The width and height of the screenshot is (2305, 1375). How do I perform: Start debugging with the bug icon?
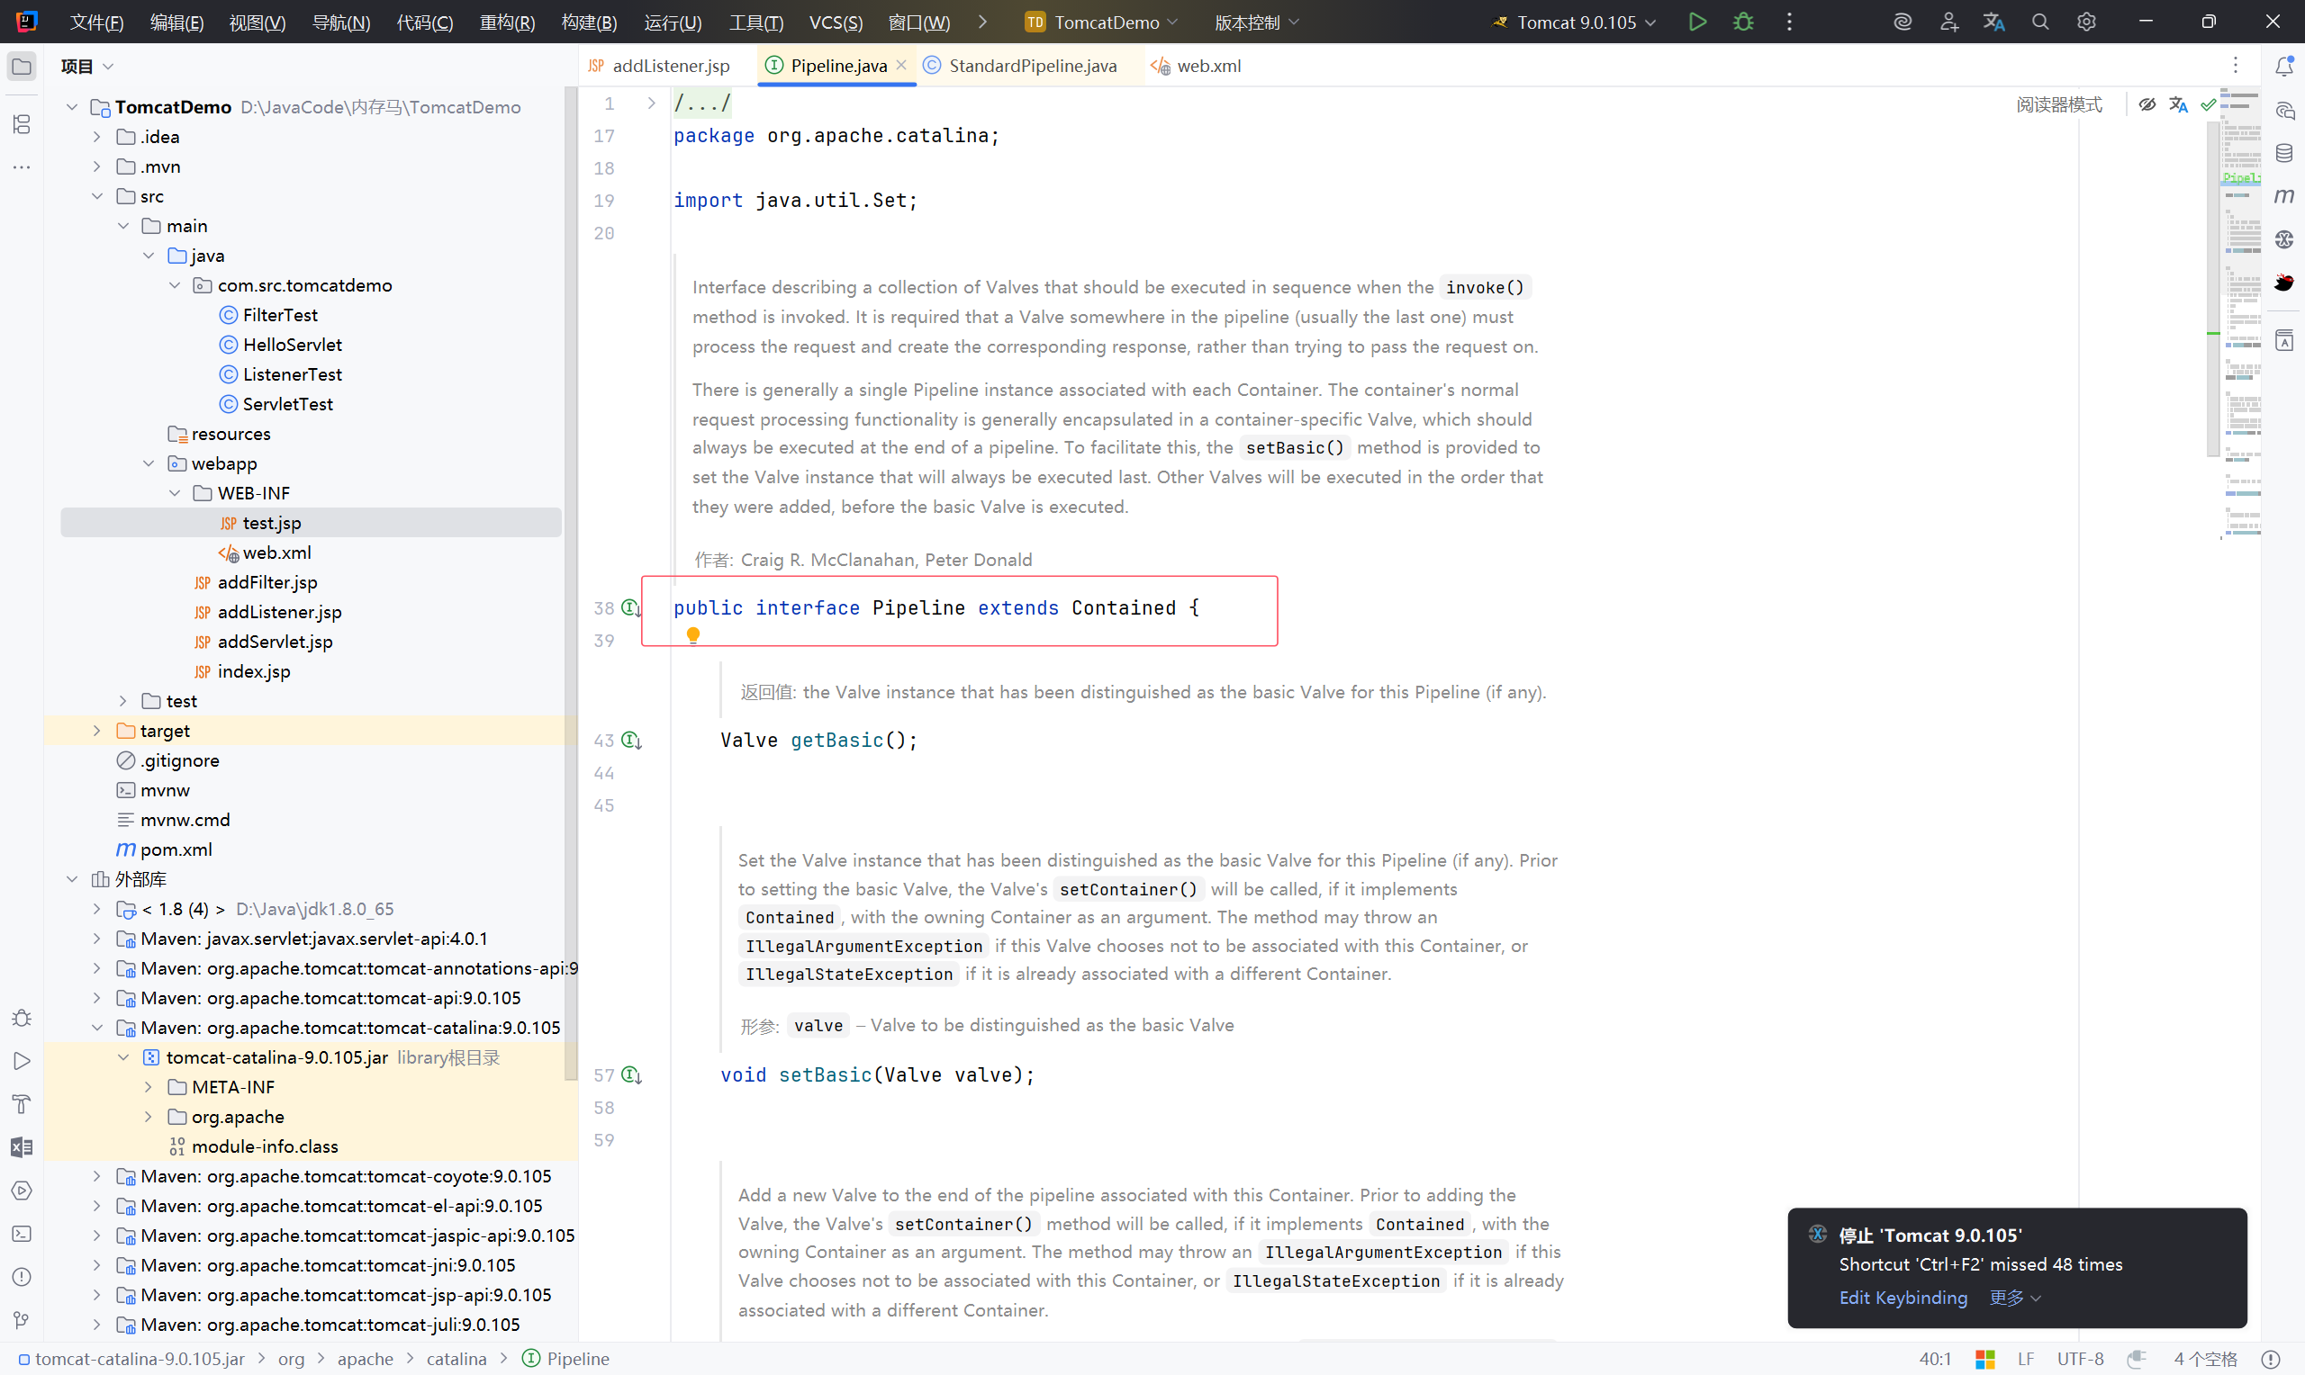pos(1742,22)
